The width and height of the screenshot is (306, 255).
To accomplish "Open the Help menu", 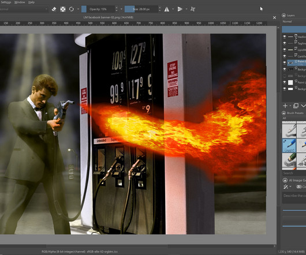I will pos(31,2).
